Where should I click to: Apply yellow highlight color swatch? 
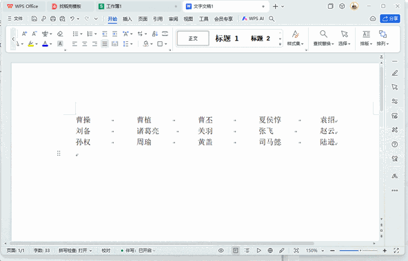pos(31,44)
